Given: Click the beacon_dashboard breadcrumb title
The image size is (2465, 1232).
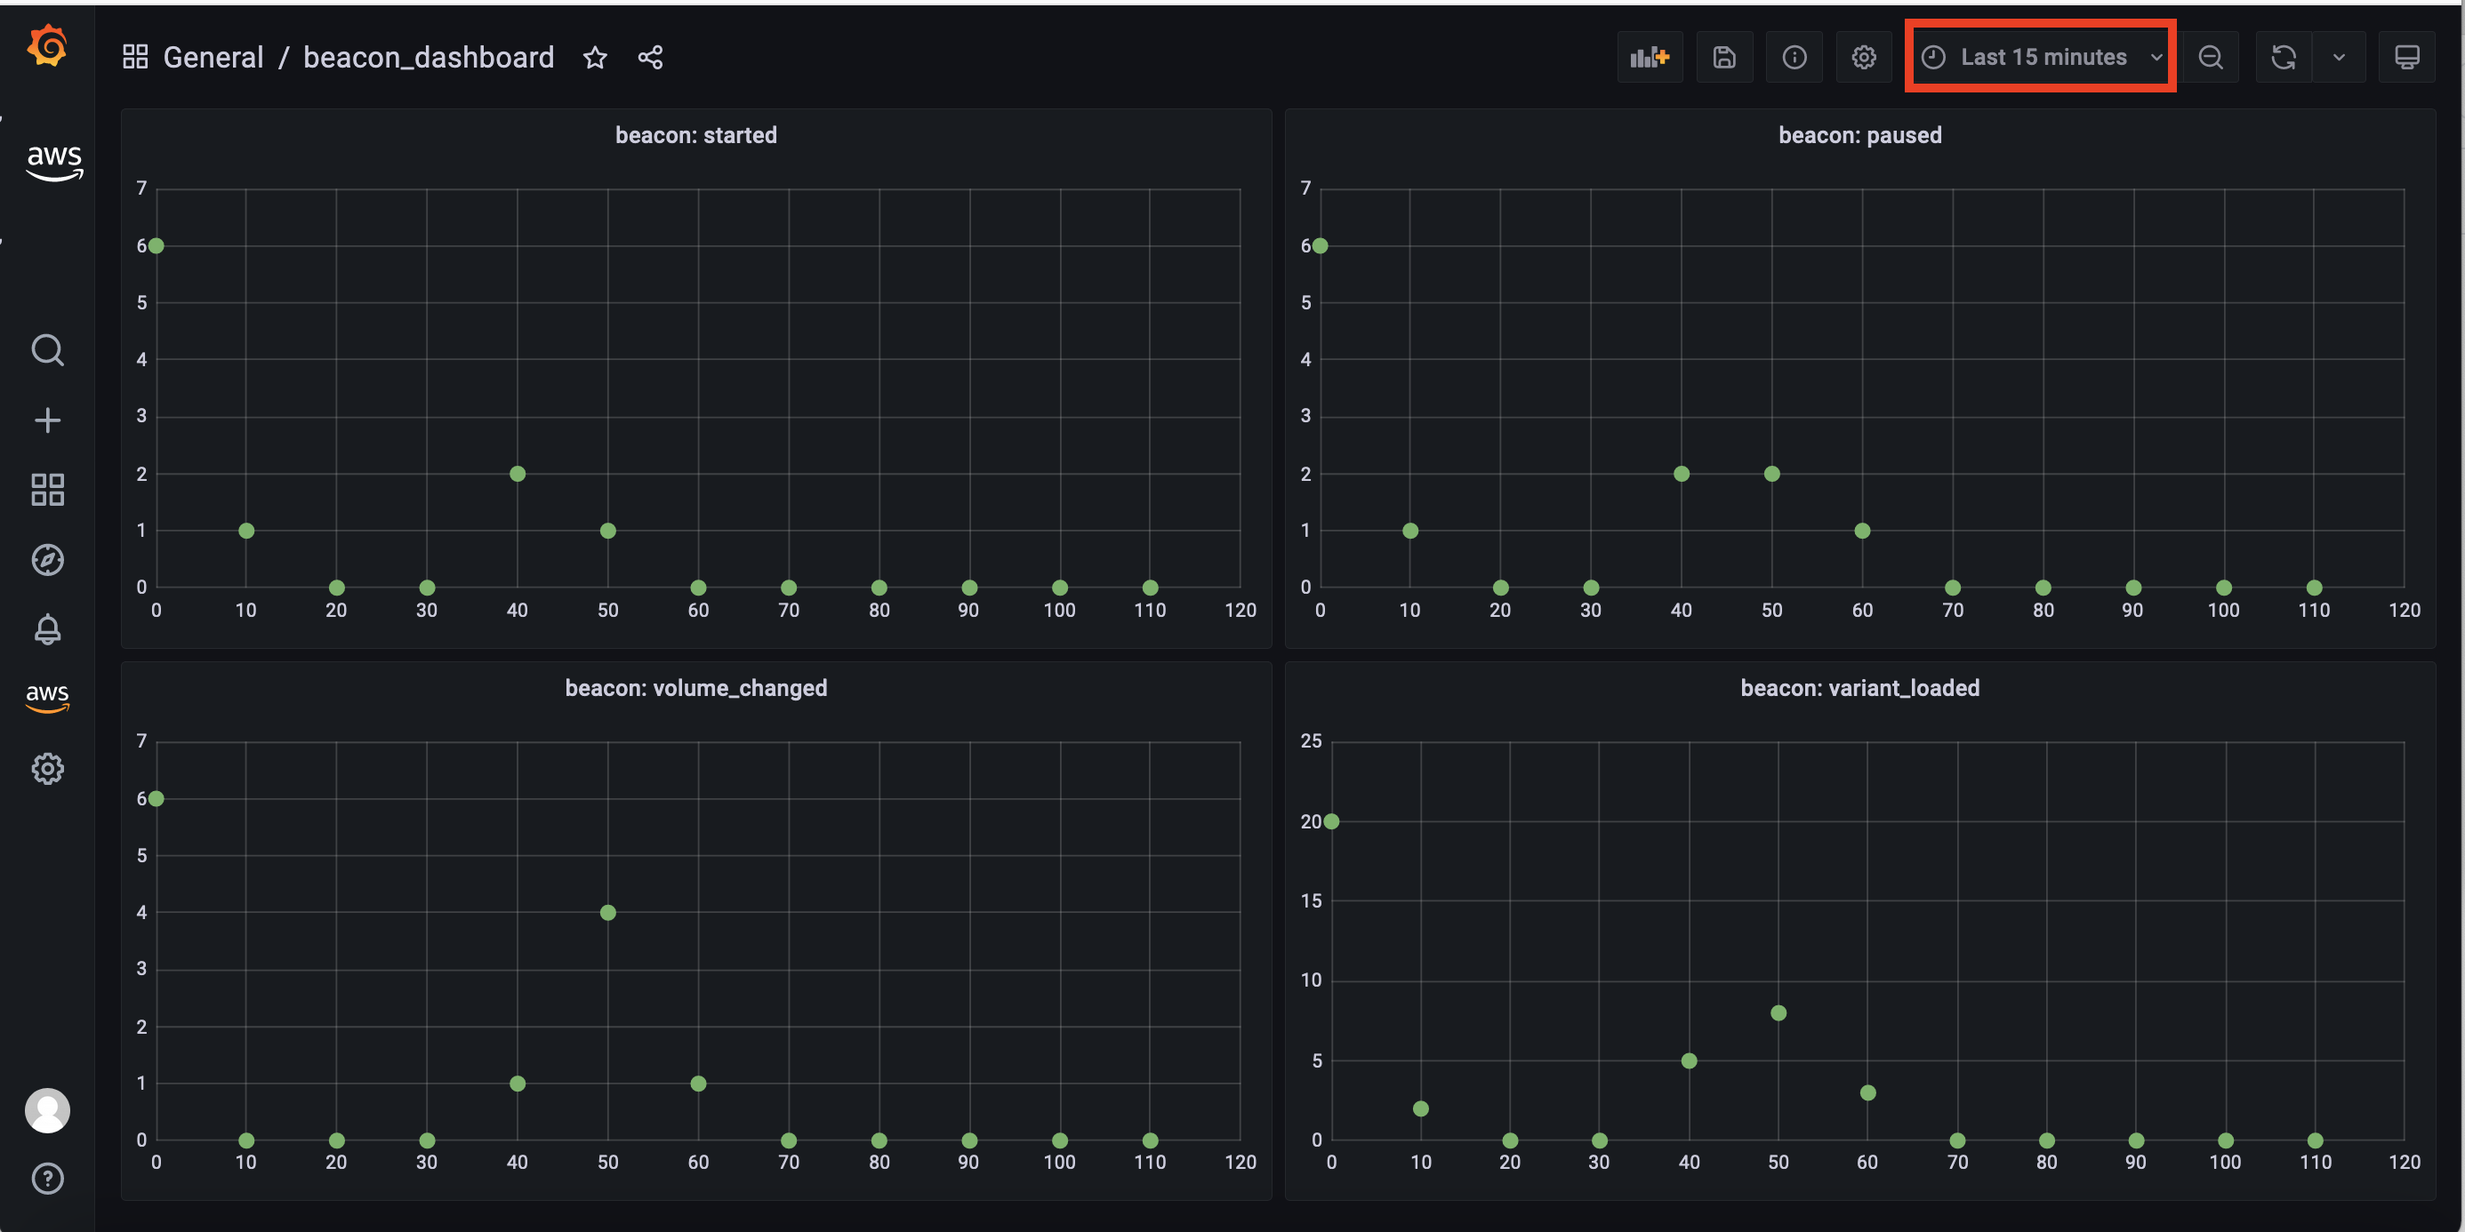Looking at the screenshot, I should 429,58.
